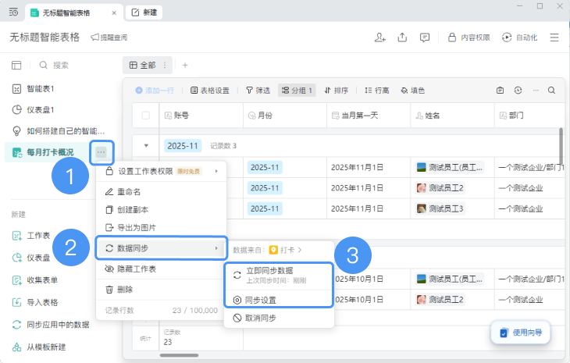The height and width of the screenshot is (363, 570).
Task: Click the share/export upload icon
Action: (402, 37)
